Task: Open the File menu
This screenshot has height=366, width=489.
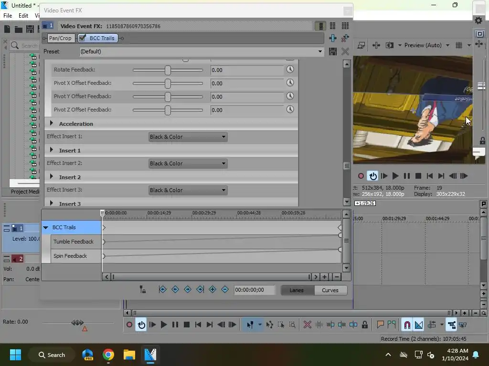Action: [x=8, y=16]
